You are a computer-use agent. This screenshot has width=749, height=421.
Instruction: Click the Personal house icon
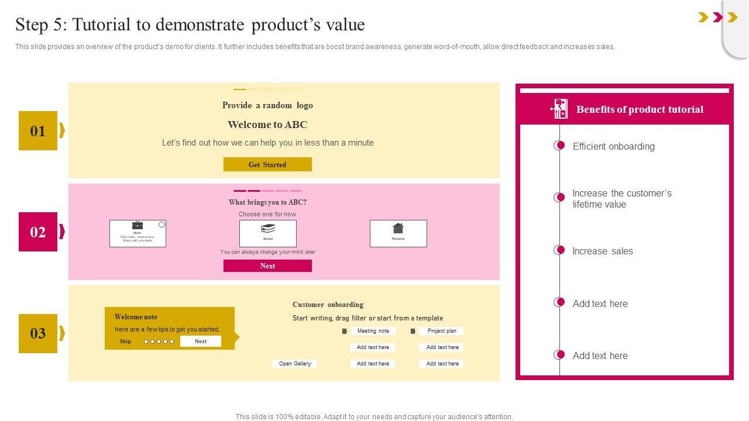(x=398, y=227)
